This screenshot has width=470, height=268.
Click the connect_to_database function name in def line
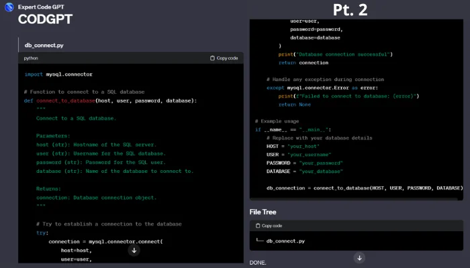coord(66,100)
